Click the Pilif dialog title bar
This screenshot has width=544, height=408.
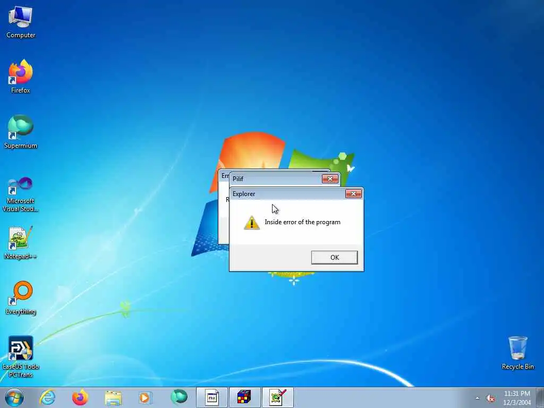(x=276, y=179)
